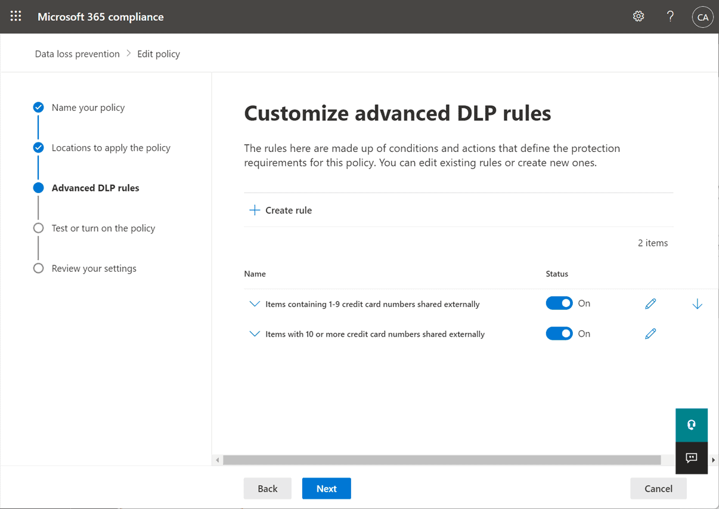Edit the 1-9 credit card numbers rule

[650, 303]
